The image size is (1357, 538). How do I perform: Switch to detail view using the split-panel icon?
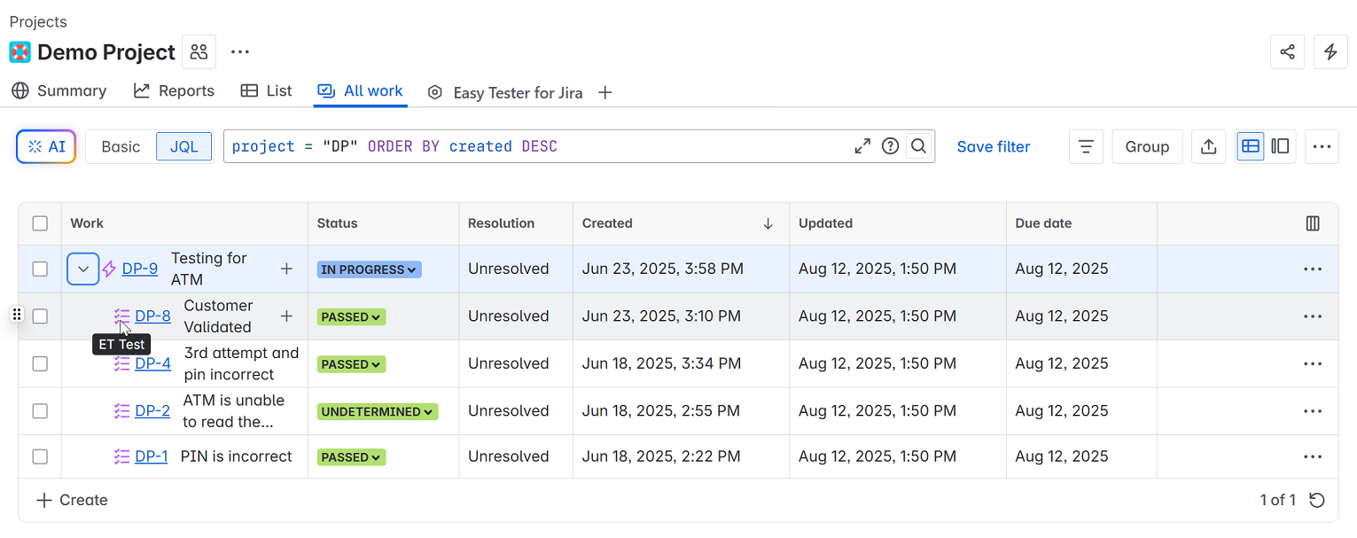[x=1279, y=146]
